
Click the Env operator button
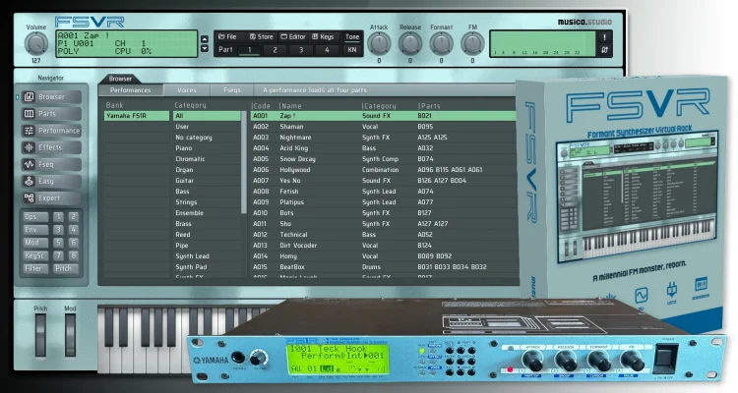pyautogui.click(x=35, y=230)
